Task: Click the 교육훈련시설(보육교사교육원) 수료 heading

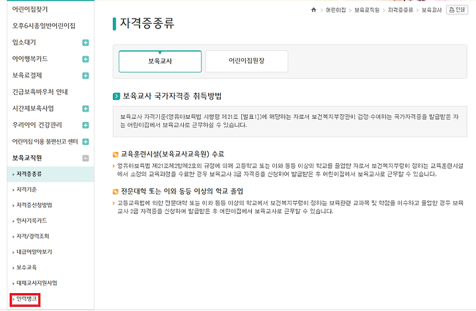Action: (173, 155)
